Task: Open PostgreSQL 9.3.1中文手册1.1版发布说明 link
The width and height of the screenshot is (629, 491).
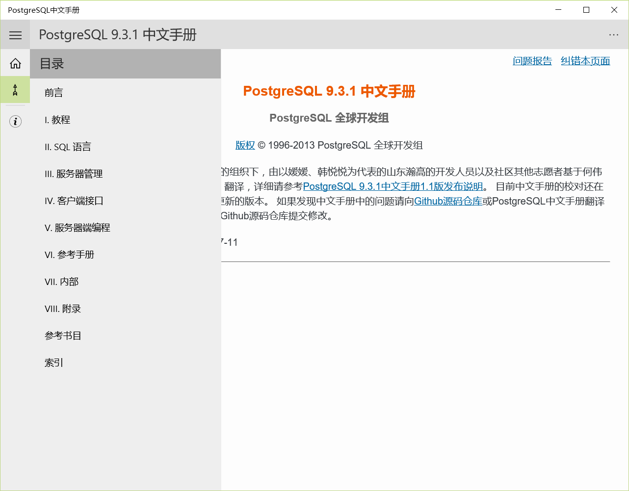Action: click(393, 186)
